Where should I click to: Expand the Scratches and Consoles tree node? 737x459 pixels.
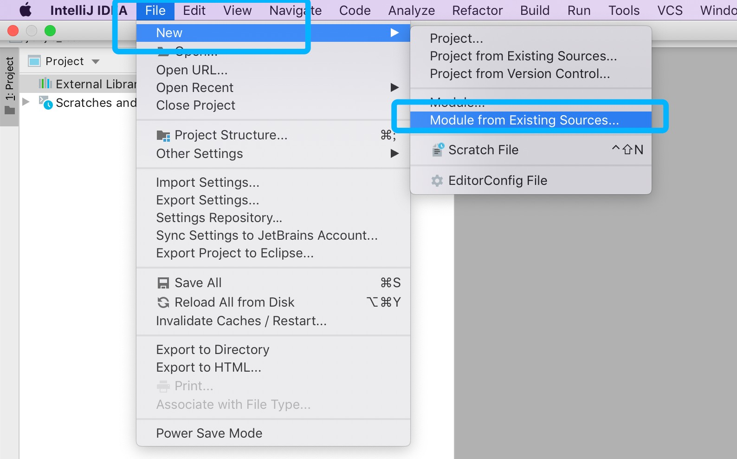tap(26, 102)
